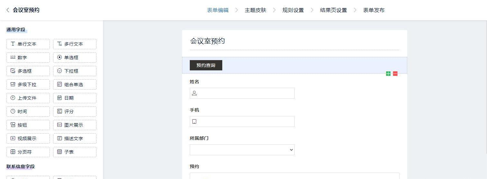Add a 评分 rating field

75,112
